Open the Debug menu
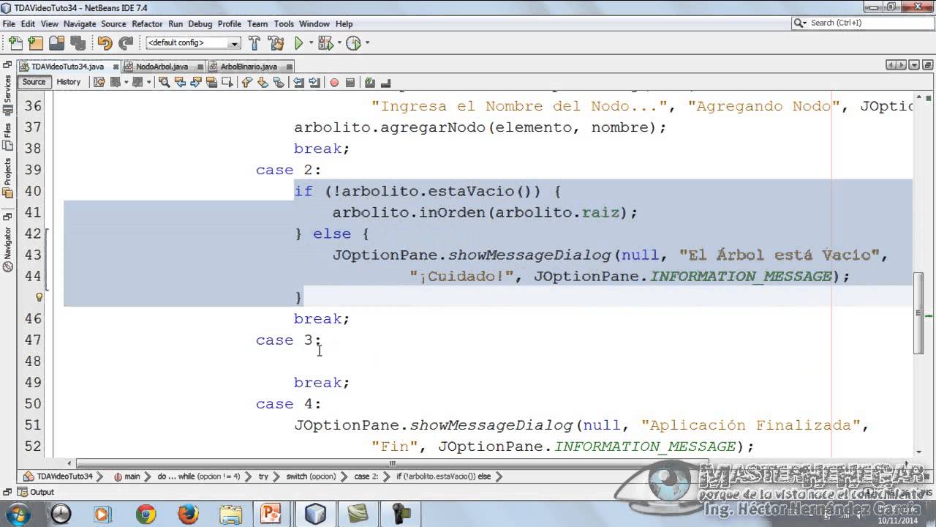 pos(200,24)
